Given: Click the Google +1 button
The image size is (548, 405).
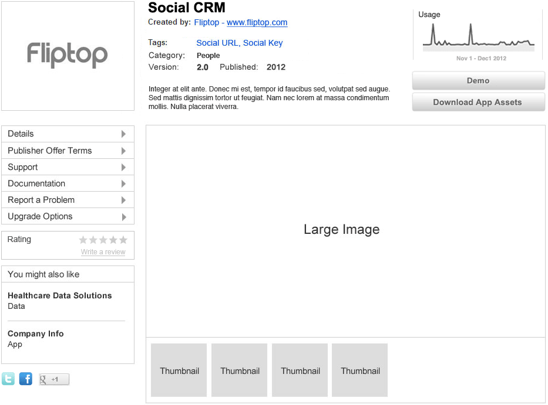Looking at the screenshot, I should [54, 379].
